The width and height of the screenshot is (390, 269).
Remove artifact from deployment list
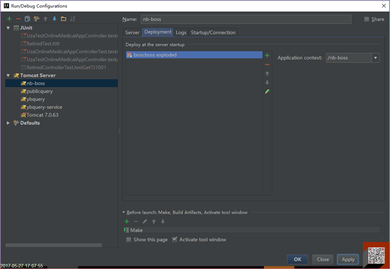(267, 65)
